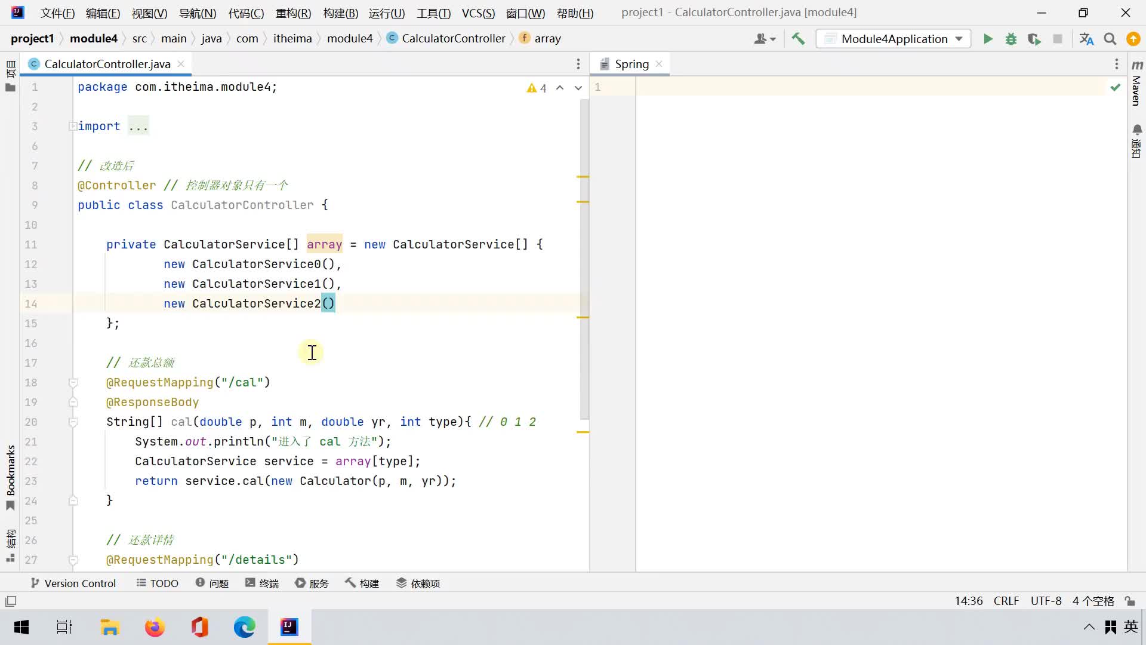
Task: Start debugging with the bug icon
Action: click(x=1011, y=39)
